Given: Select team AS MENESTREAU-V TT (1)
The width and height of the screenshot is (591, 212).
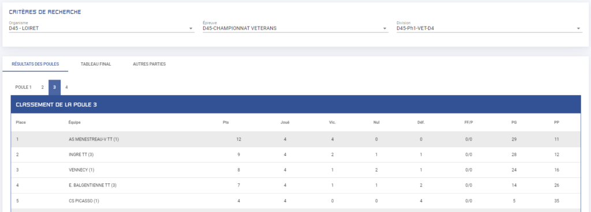Looking at the screenshot, I should 94,139.
